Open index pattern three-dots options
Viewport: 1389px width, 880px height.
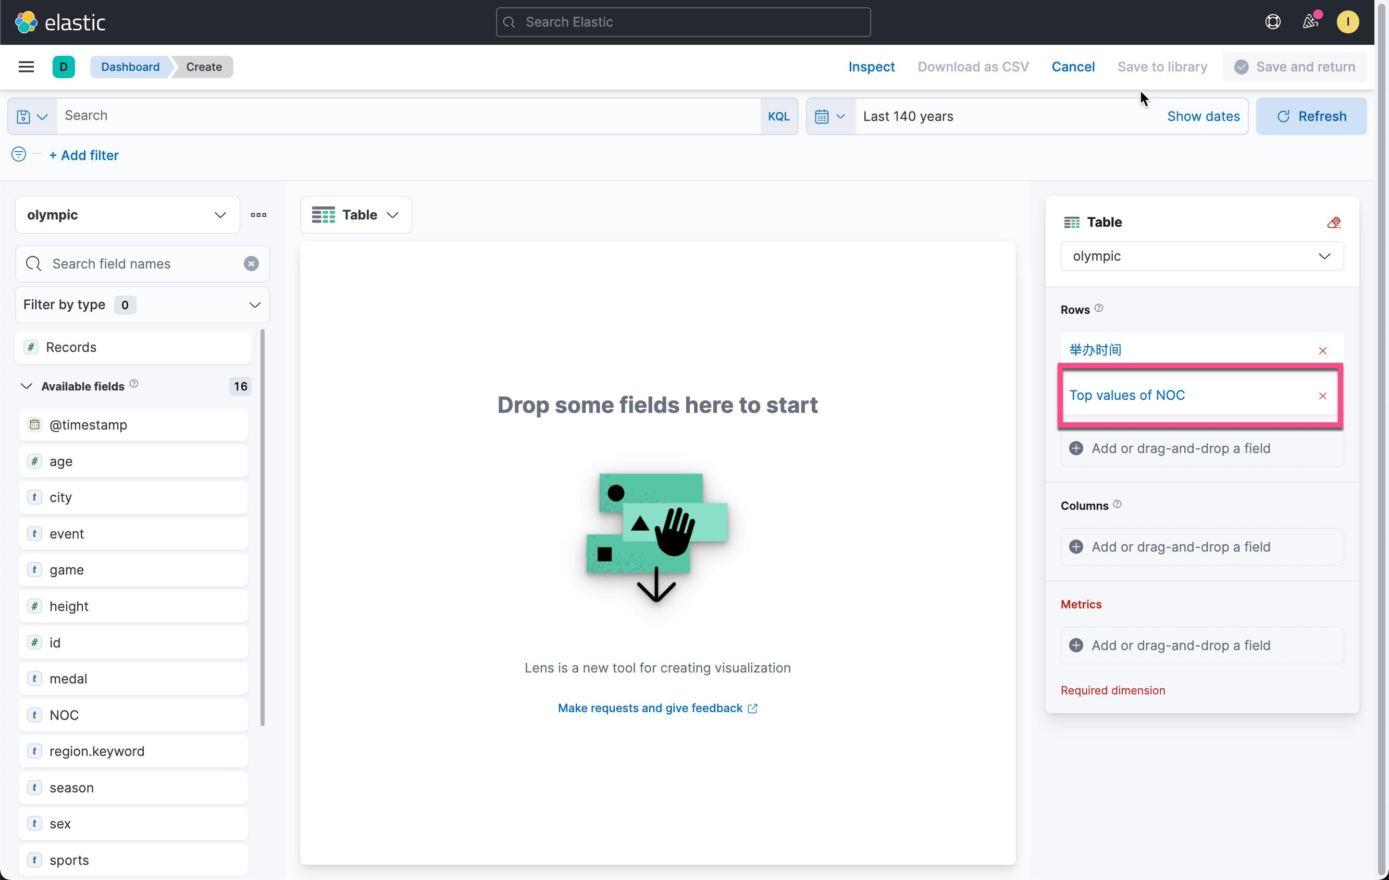tap(258, 215)
